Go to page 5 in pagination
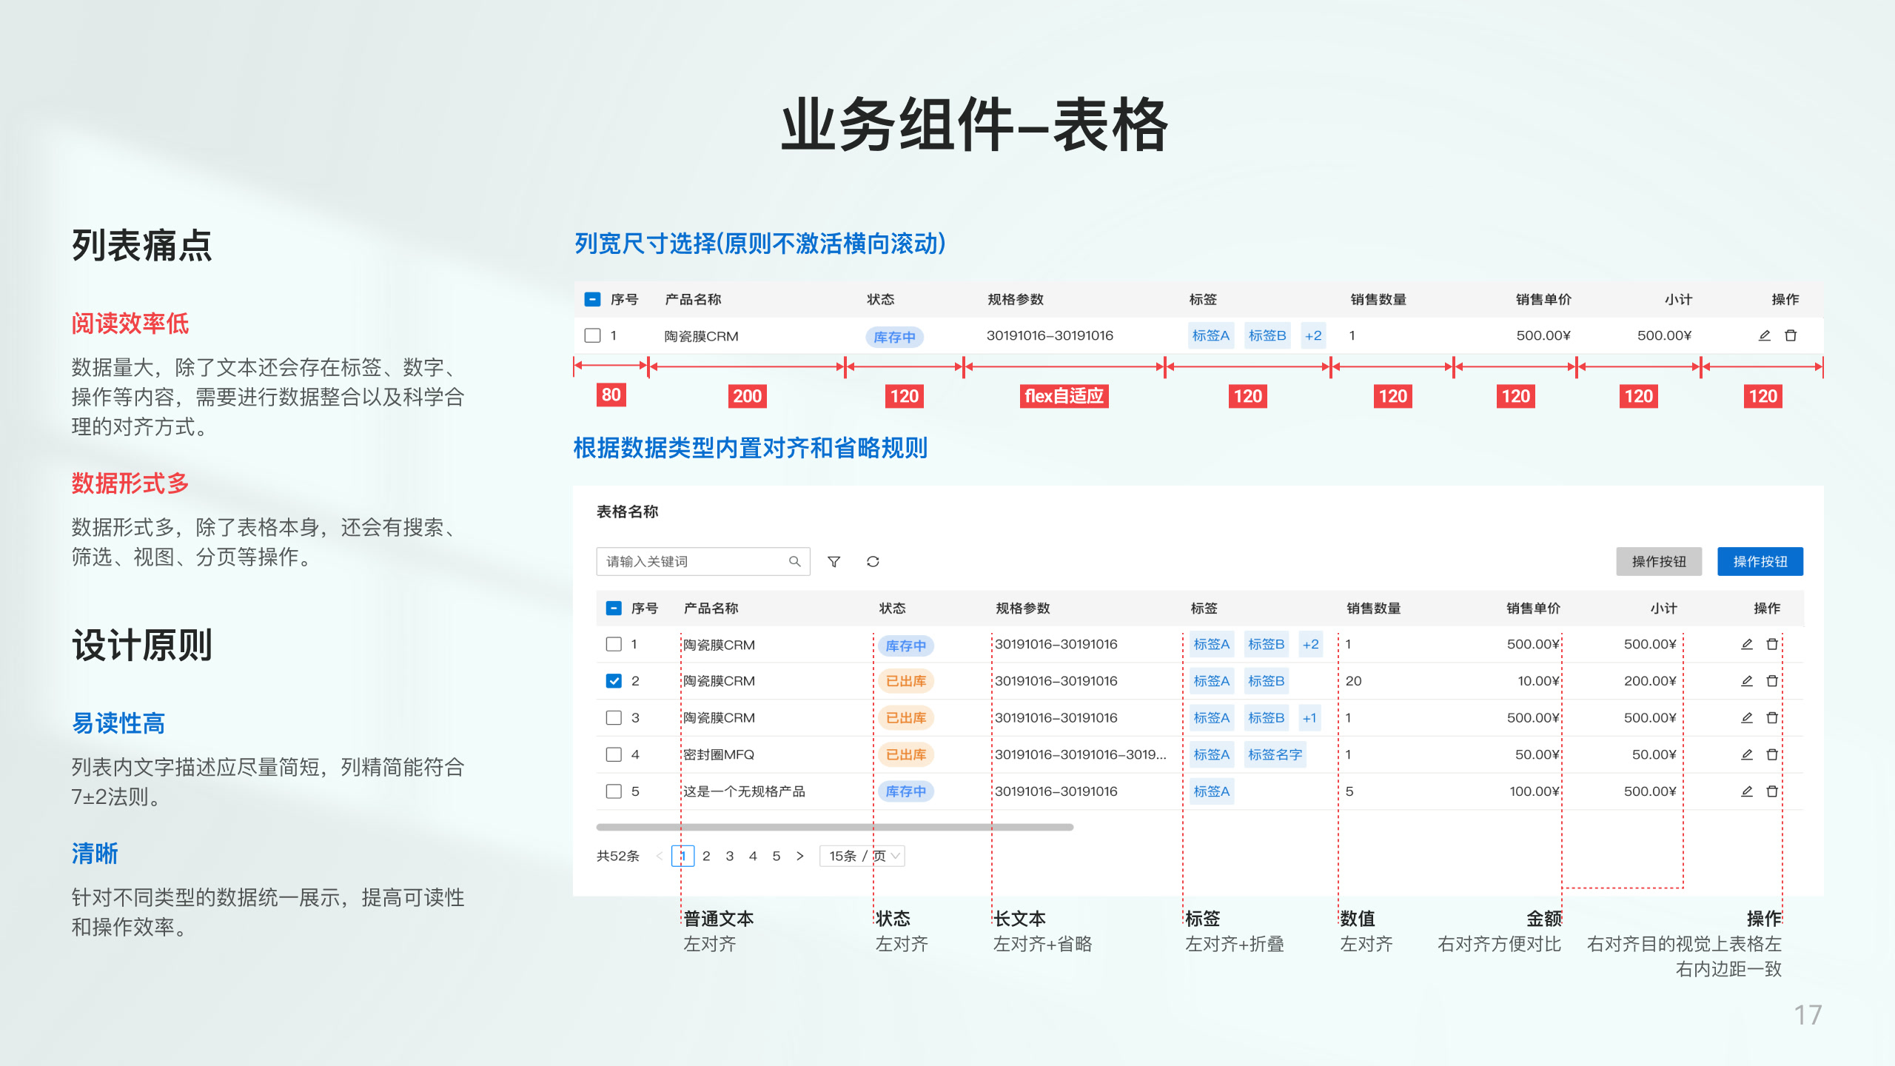This screenshot has width=1895, height=1066. click(777, 856)
